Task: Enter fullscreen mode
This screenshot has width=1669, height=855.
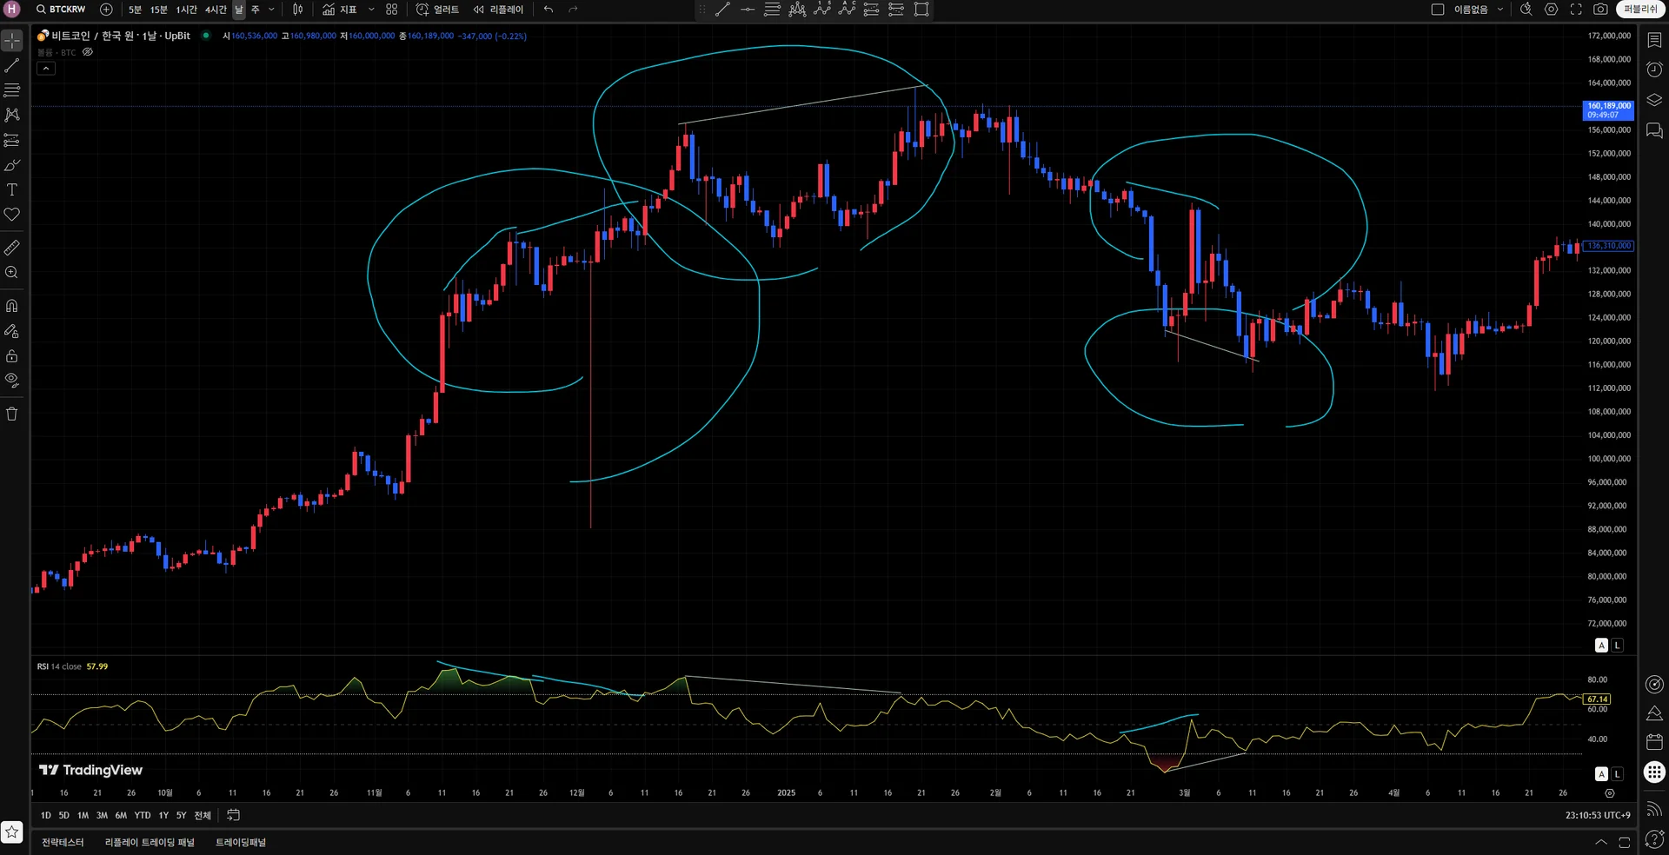Action: click(x=1576, y=10)
